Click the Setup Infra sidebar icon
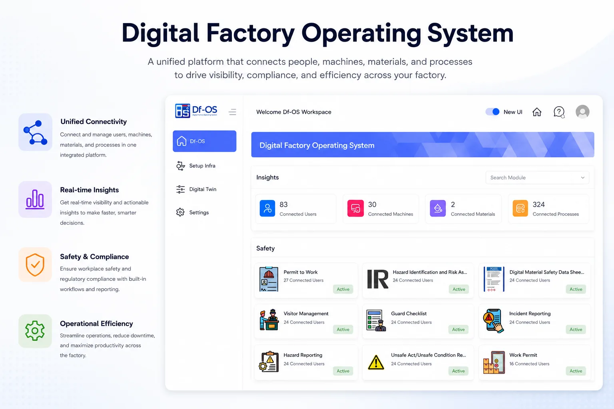 (x=181, y=166)
